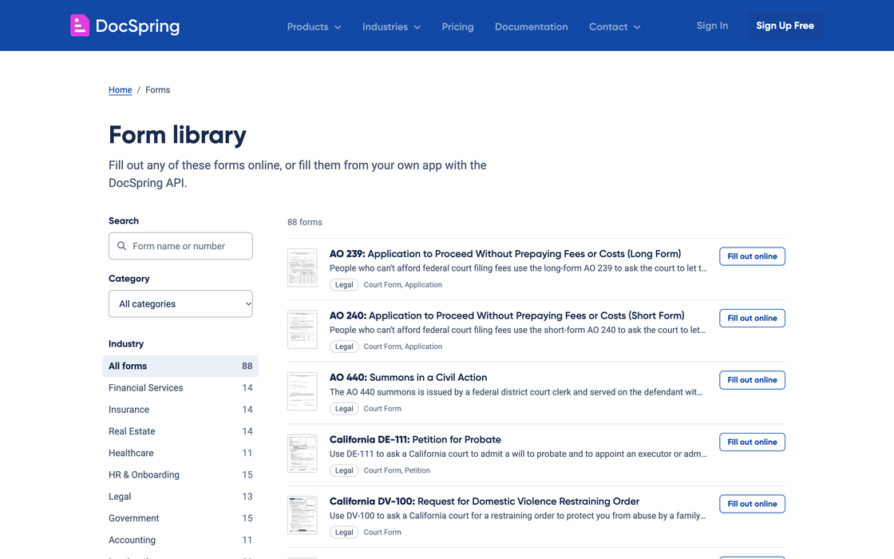Open California DE-111 Petition for Probate

coord(415,440)
